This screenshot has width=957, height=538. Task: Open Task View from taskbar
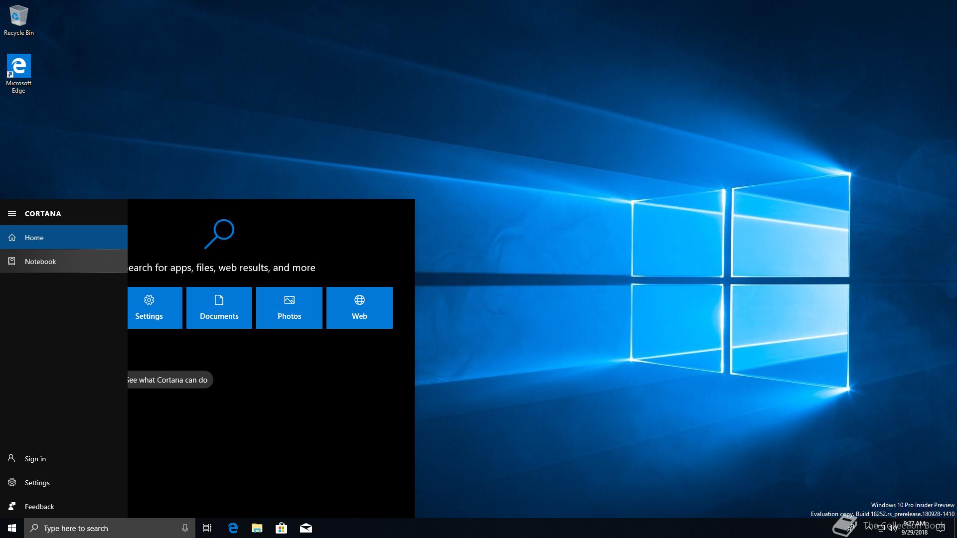[x=207, y=529]
